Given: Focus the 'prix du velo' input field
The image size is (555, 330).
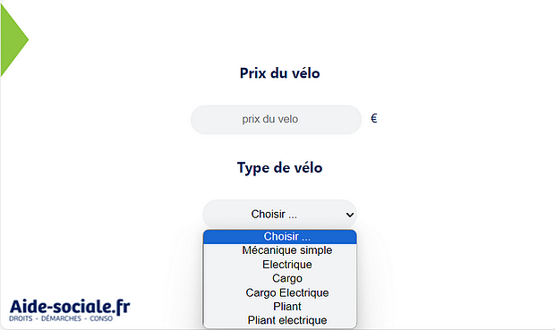Looking at the screenshot, I should pos(276,120).
